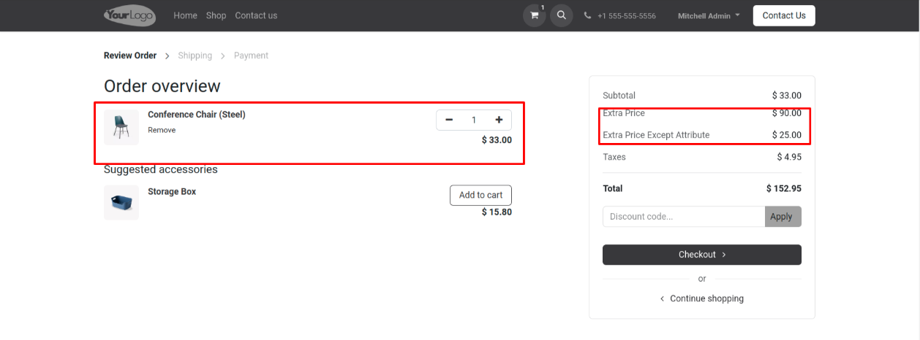Click the YourLogo site logo
Image resolution: width=920 pixels, height=340 pixels.
tap(129, 15)
